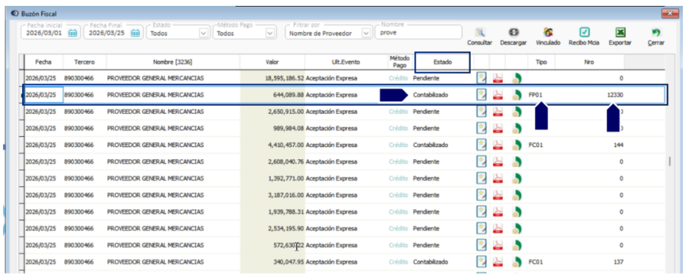Click green icon in the 3,187,016.00 row

[516, 195]
